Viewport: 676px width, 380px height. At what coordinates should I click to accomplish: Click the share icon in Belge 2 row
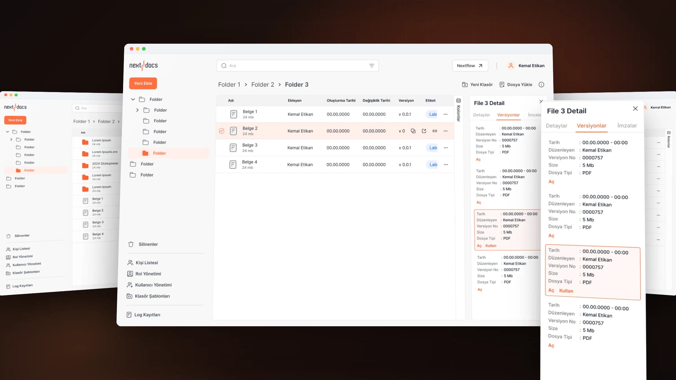(x=424, y=131)
